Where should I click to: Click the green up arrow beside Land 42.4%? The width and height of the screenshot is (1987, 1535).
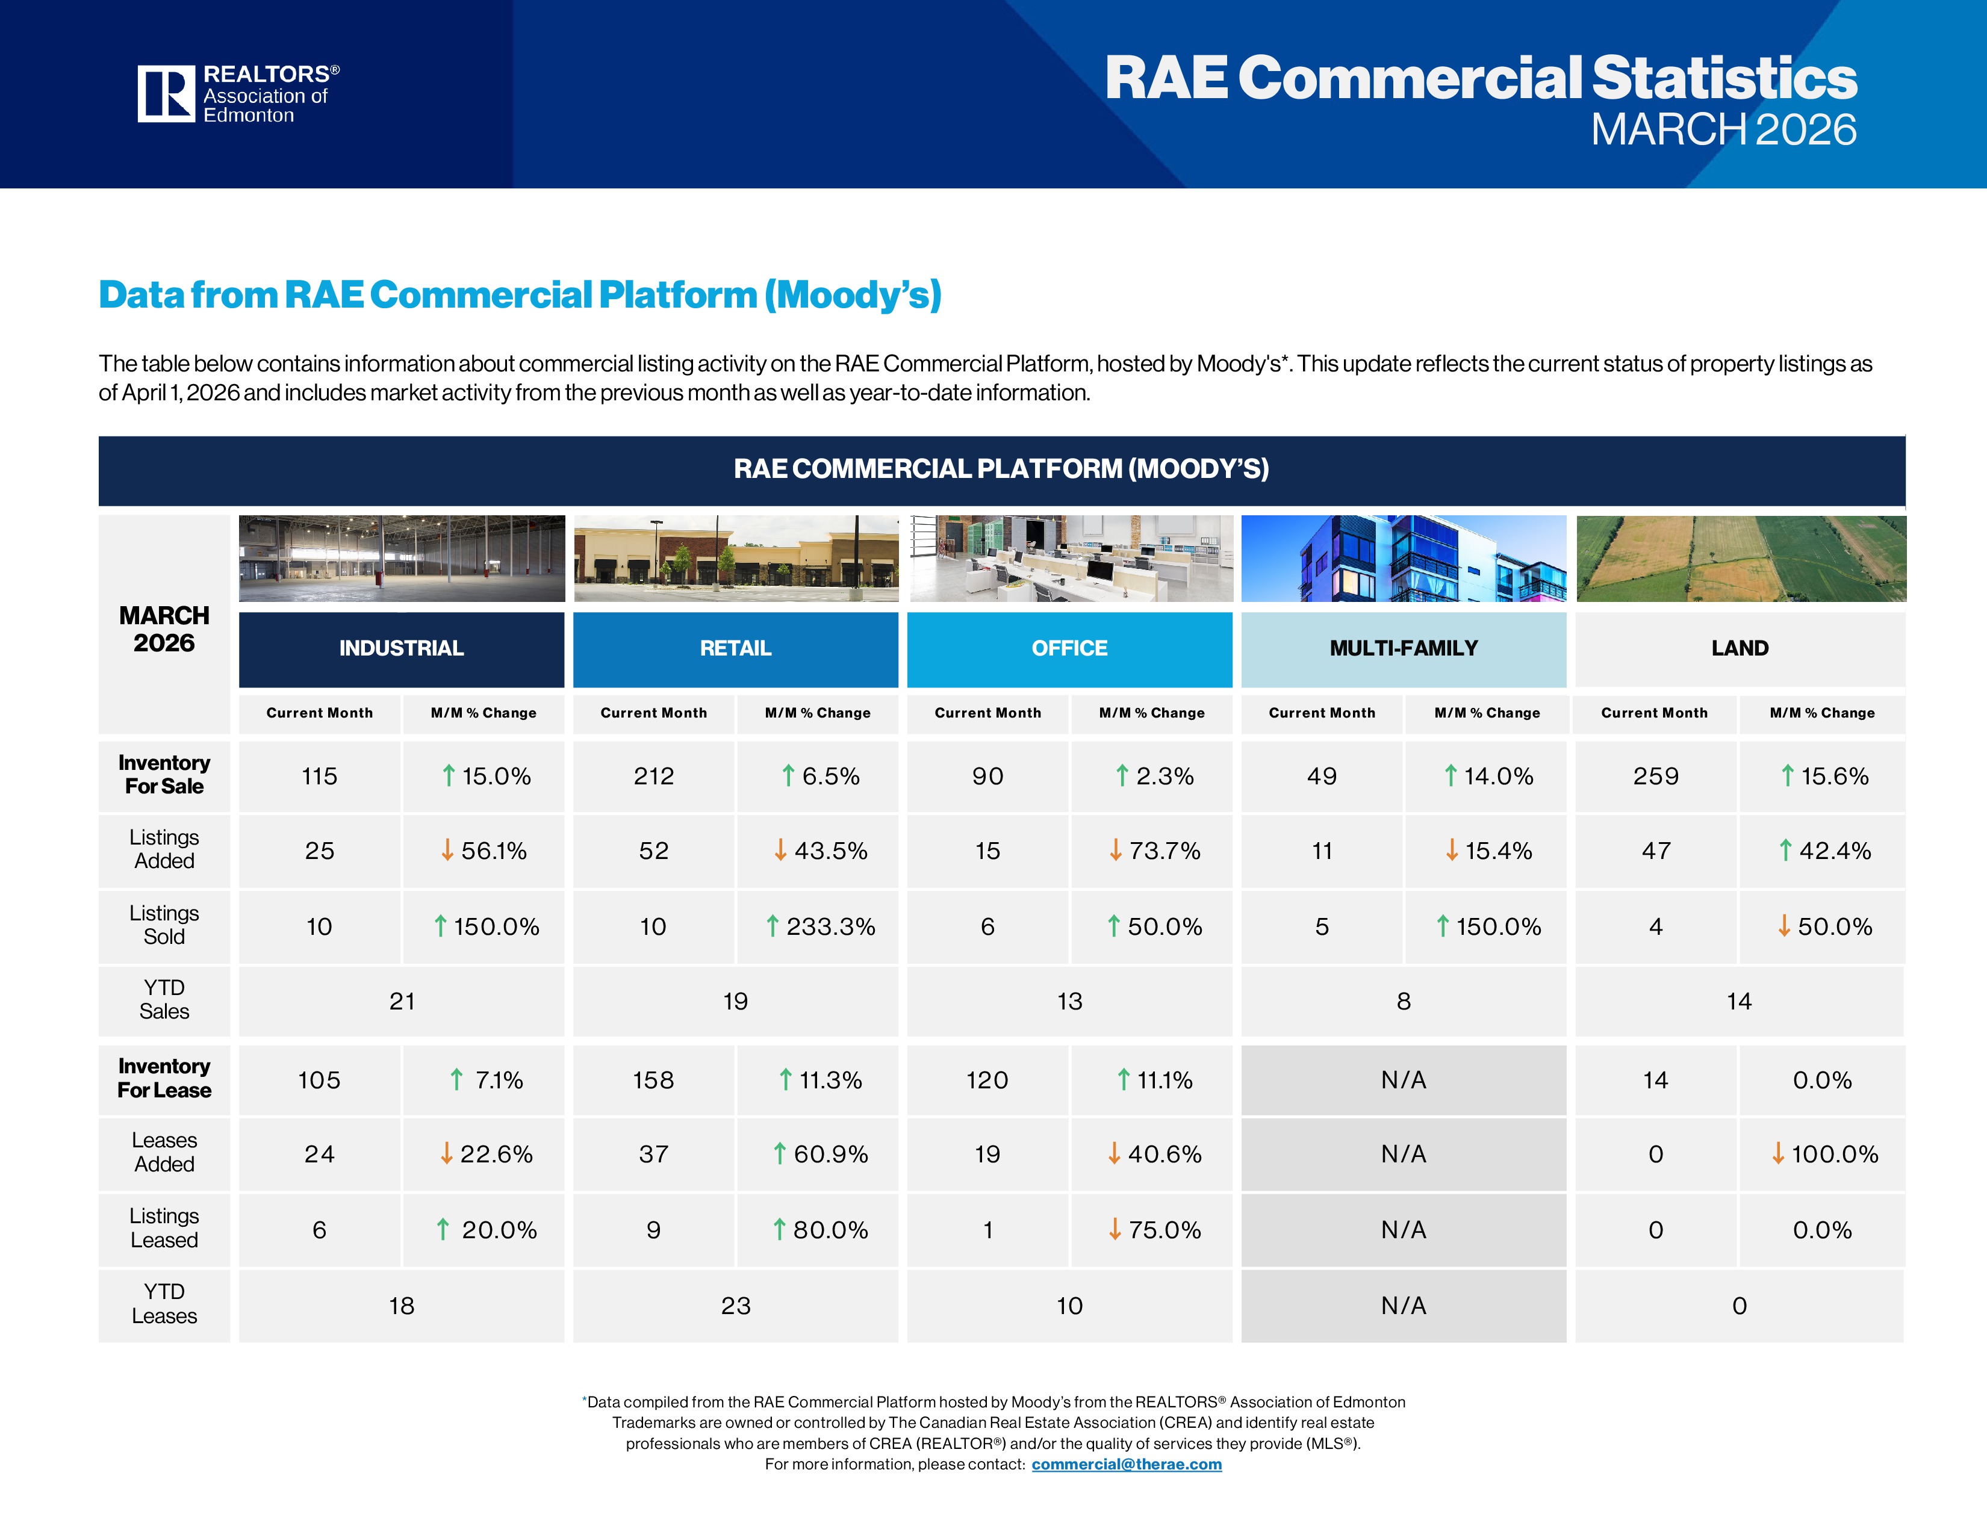click(1785, 850)
